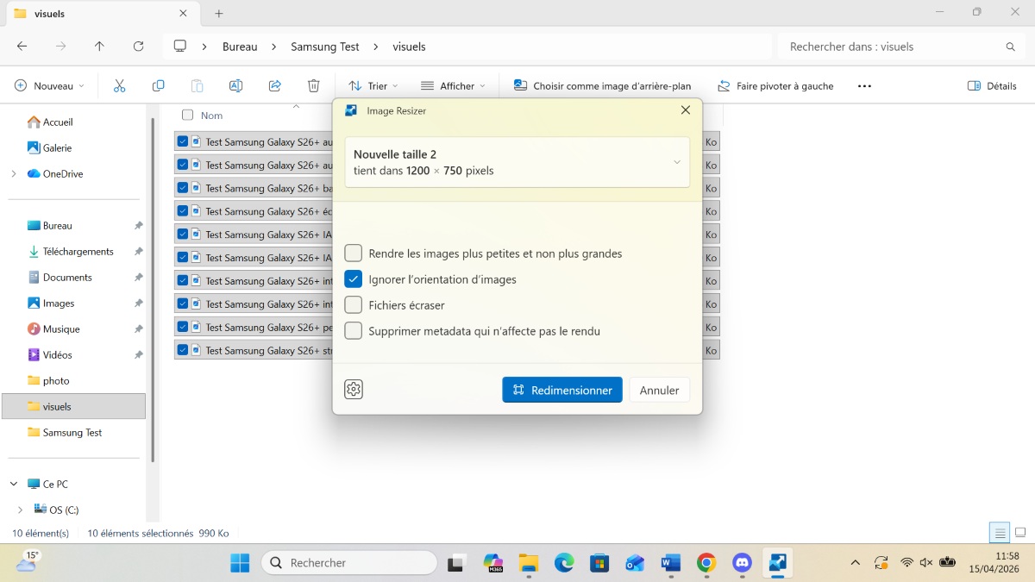The image size is (1035, 582).
Task: Open the Trier sort dropdown
Action: pyautogui.click(x=373, y=86)
